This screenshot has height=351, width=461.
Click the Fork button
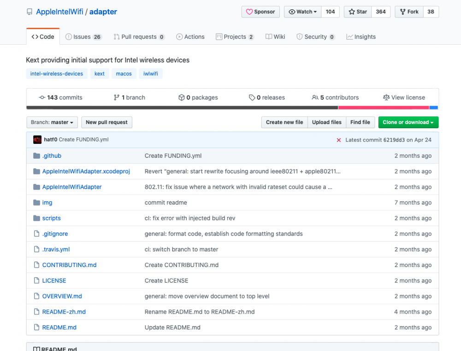409,12
